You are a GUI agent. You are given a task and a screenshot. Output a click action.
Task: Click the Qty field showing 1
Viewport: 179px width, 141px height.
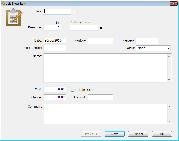coord(52,27)
